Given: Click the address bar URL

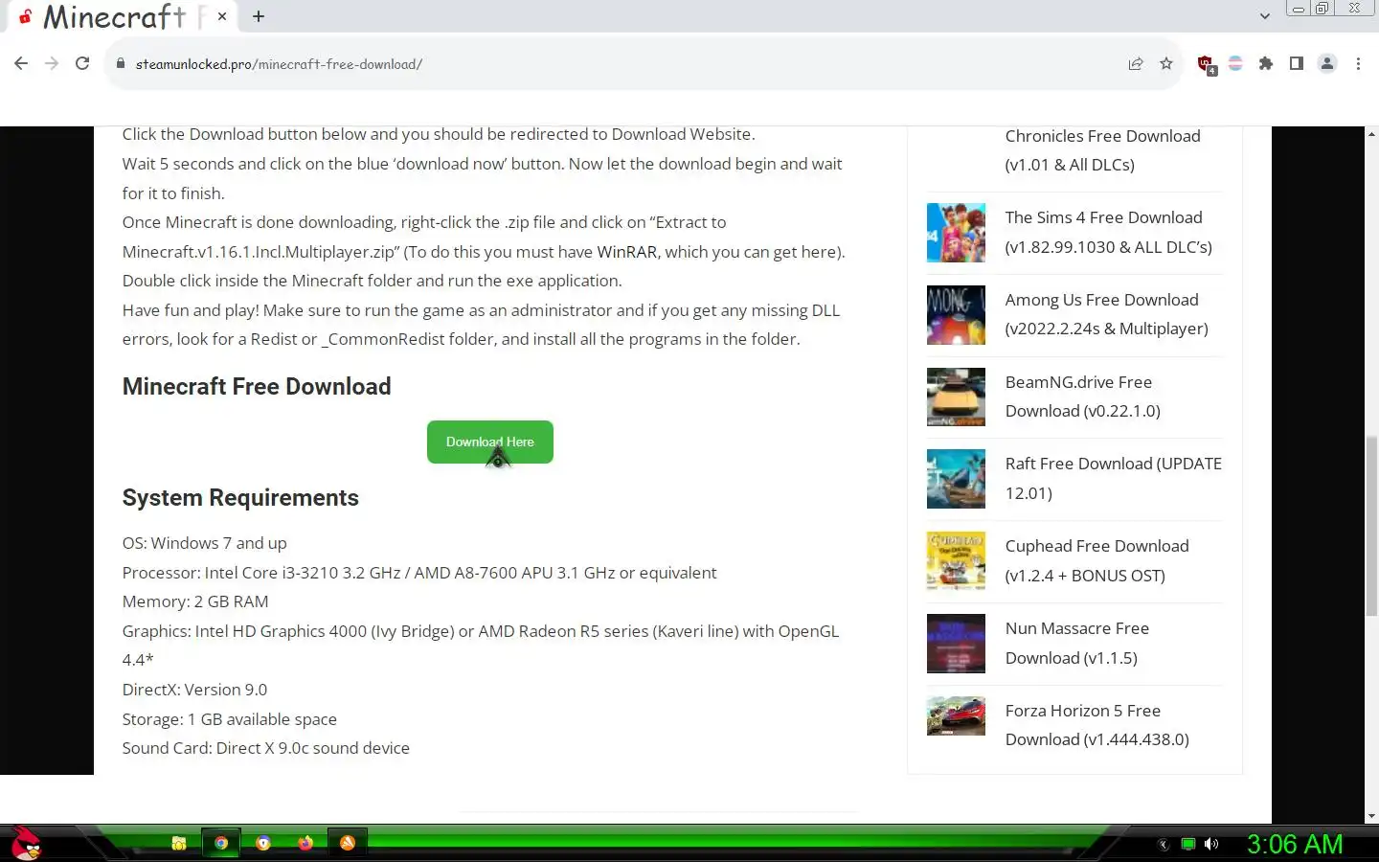Looking at the screenshot, I should pos(279,64).
